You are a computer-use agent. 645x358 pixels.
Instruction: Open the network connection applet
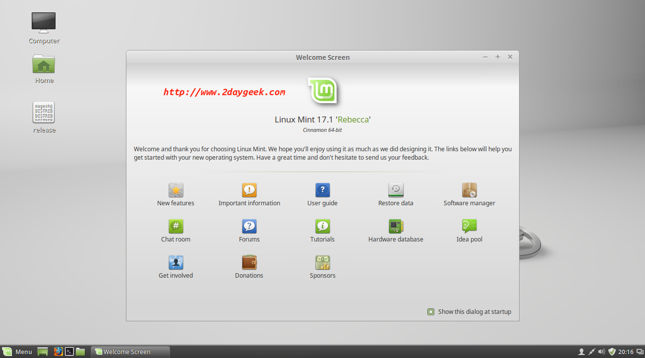click(x=591, y=352)
